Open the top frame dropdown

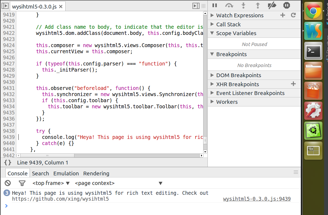click(x=51, y=183)
